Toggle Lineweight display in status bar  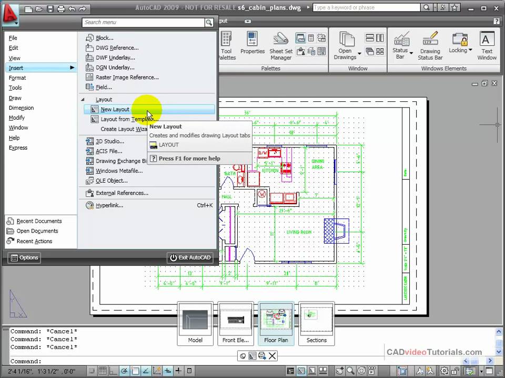(x=178, y=371)
